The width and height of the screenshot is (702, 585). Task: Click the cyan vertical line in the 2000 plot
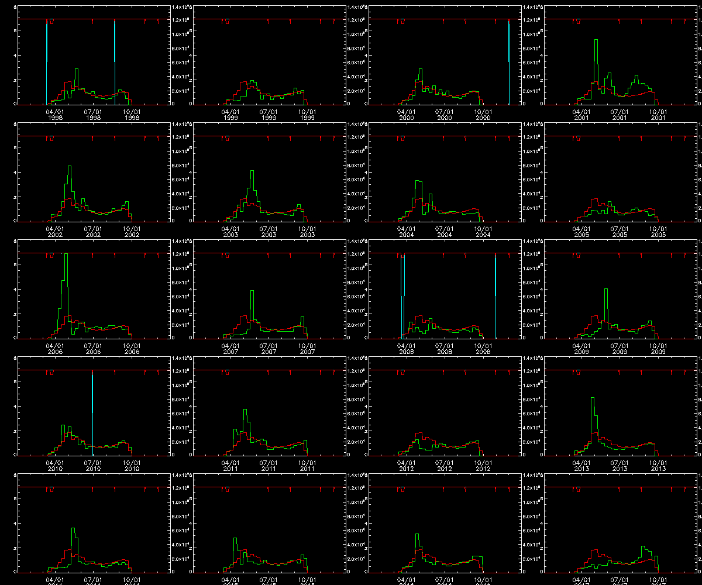[x=509, y=58]
